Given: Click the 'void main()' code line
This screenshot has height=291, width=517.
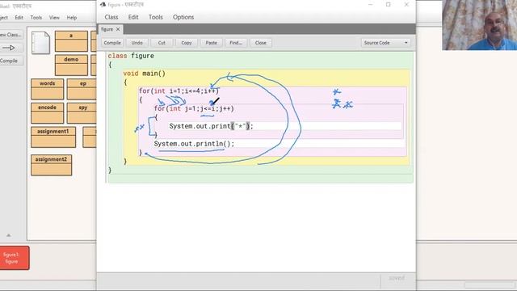Looking at the screenshot, I should tap(145, 74).
